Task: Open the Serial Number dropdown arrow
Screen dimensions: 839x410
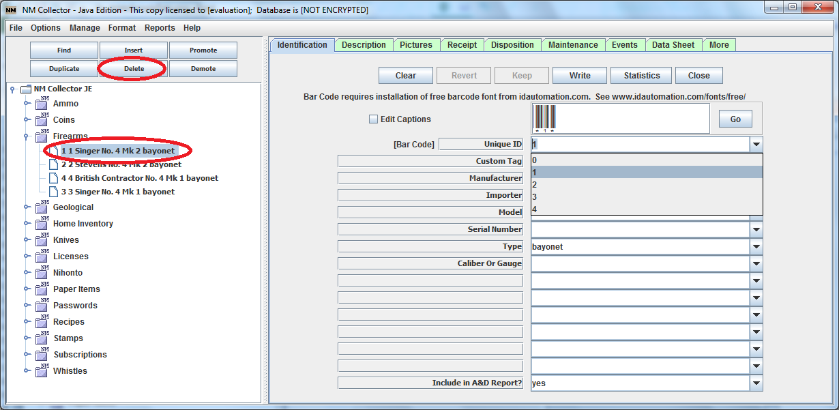Action: tap(756, 229)
